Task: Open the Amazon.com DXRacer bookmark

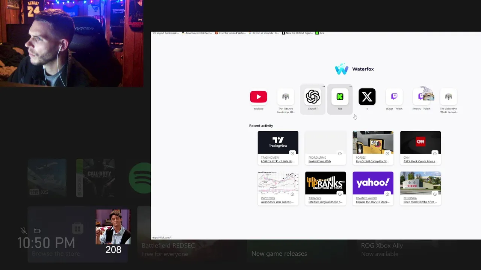Action: pos(197,33)
